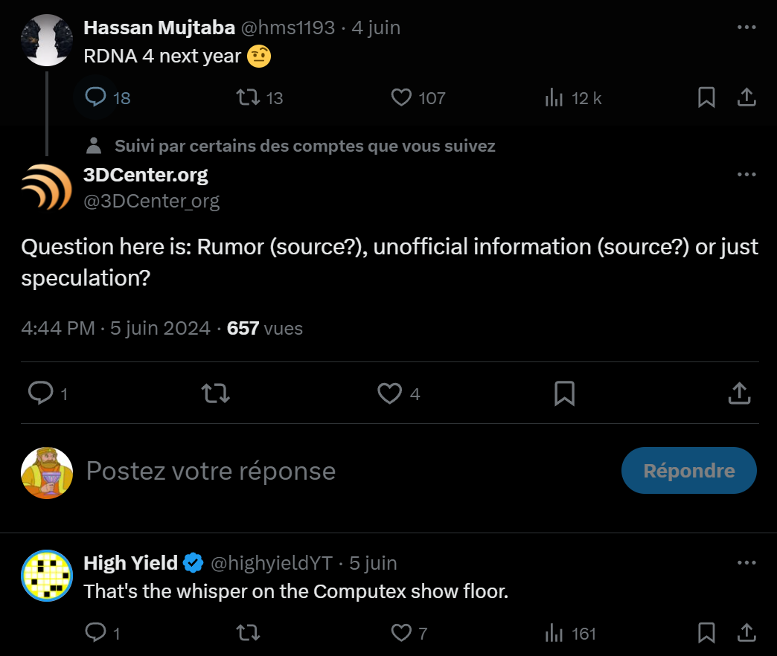
Task: Bookmark Hassan Mujtaba's tweet
Action: point(706,97)
